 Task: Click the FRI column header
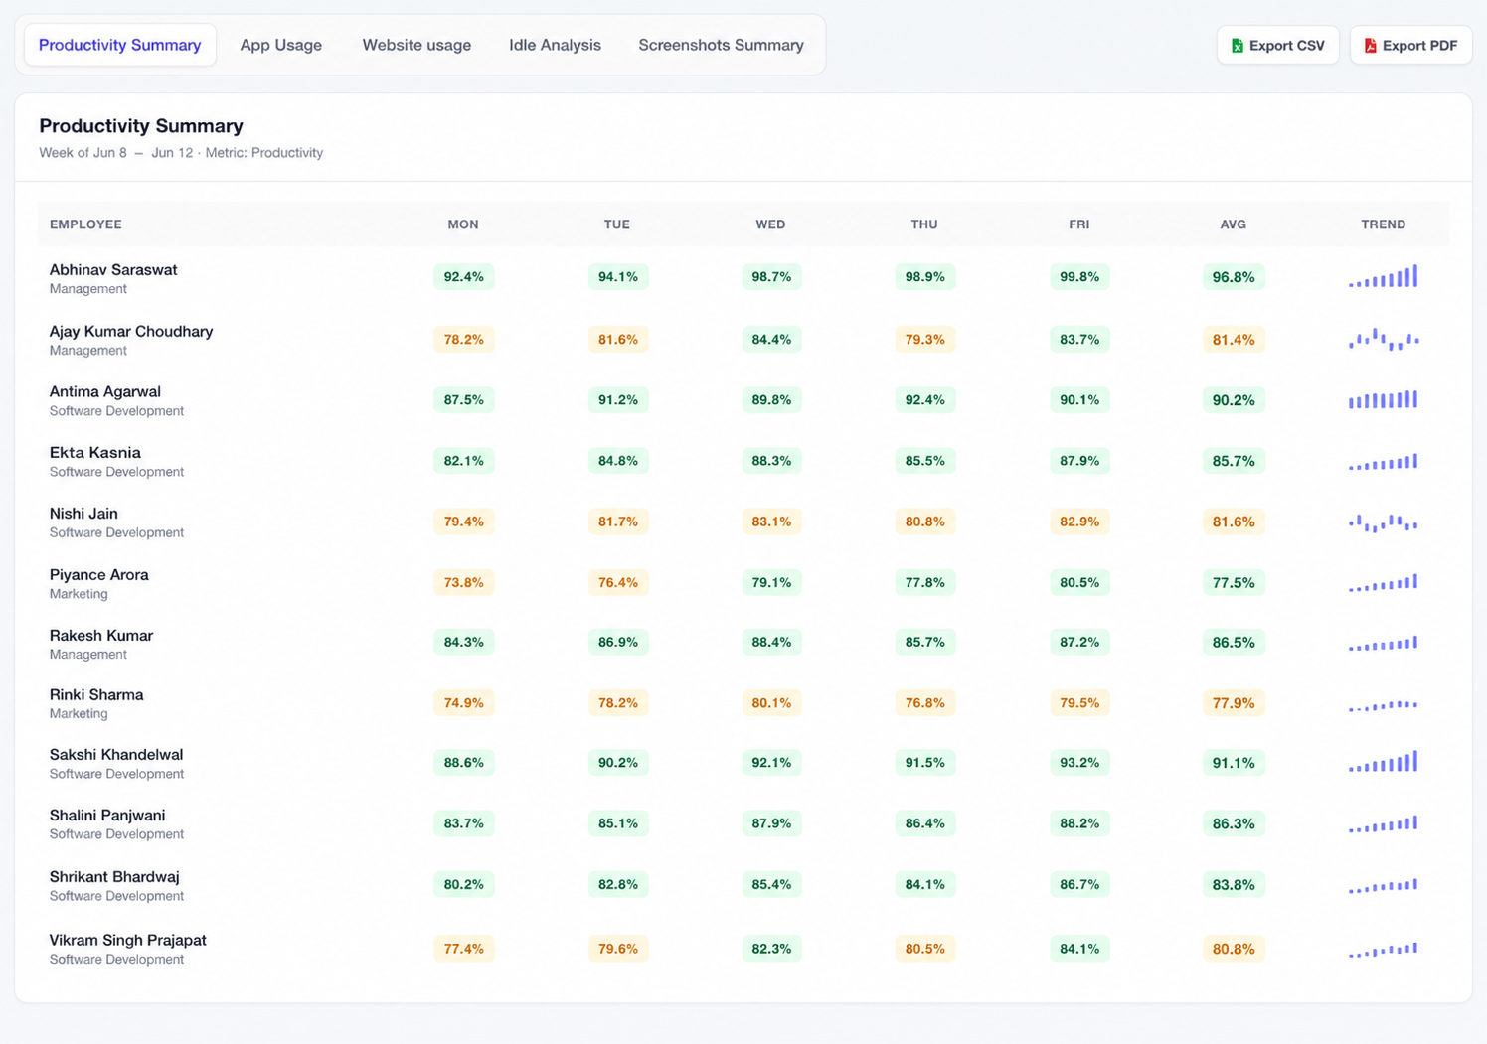tap(1079, 224)
